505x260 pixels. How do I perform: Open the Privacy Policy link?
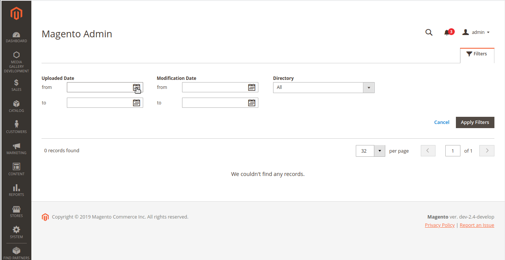[439, 225]
